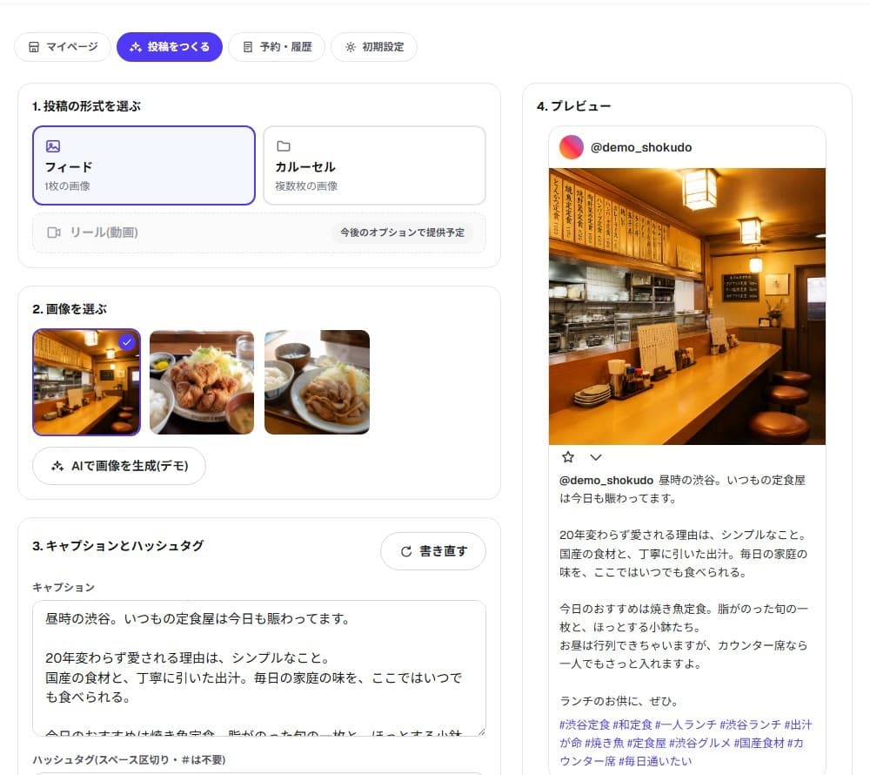Click the caption username @demo_shokudo in preview
This screenshot has width=870, height=775.
606,480
